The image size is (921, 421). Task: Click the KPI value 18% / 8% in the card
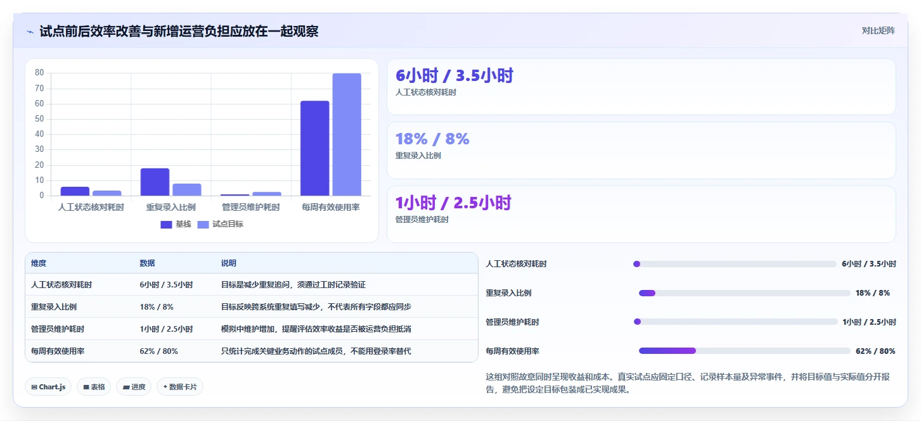[432, 139]
